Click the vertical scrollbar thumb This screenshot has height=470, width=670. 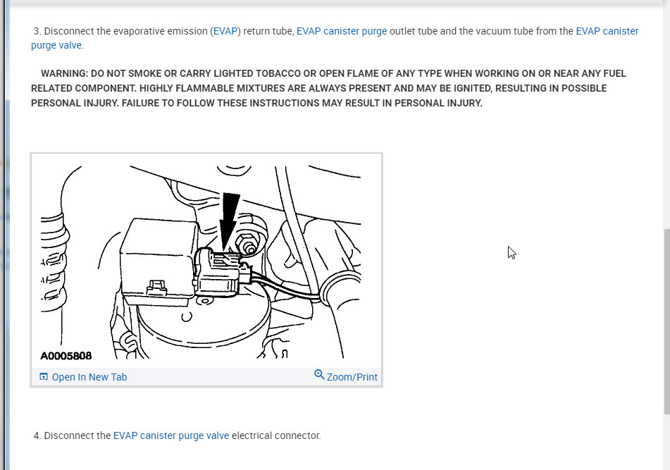coord(666,321)
